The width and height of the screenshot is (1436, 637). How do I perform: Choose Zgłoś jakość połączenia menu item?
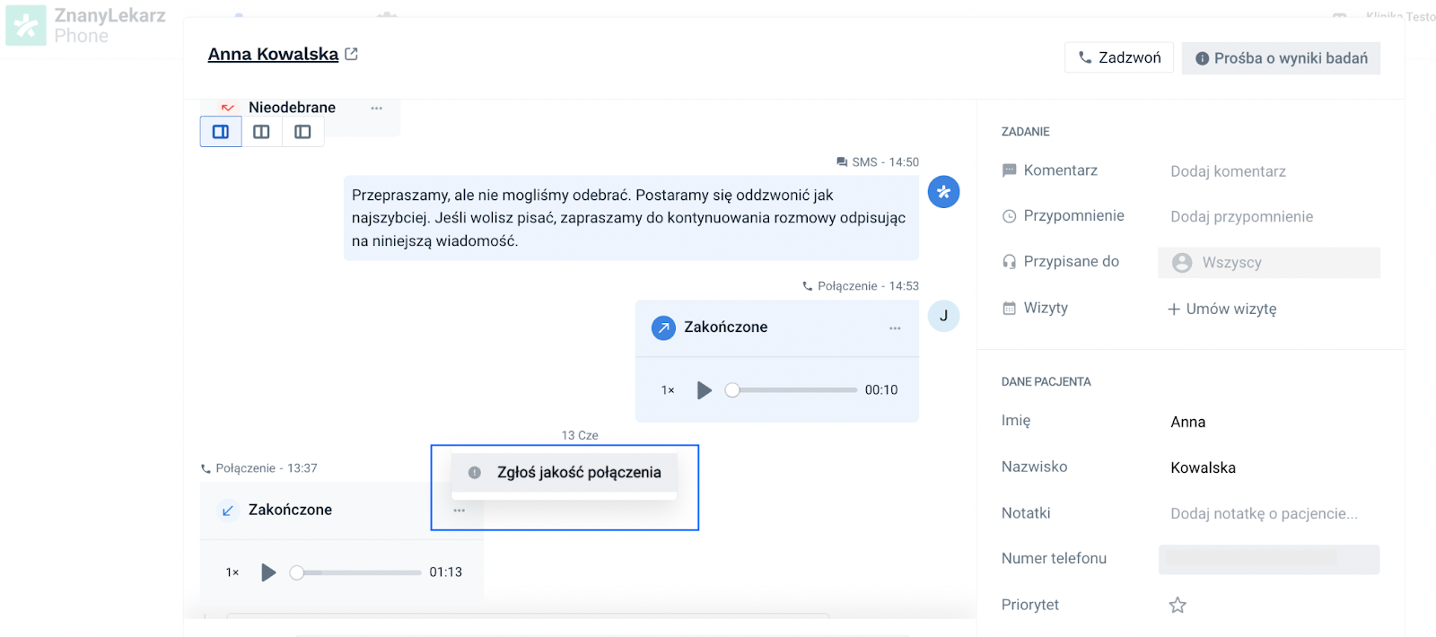pos(564,473)
